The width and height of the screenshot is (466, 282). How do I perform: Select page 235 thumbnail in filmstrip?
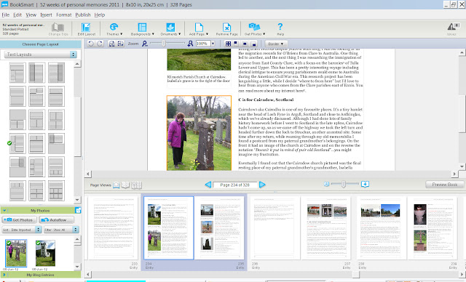click(219, 227)
